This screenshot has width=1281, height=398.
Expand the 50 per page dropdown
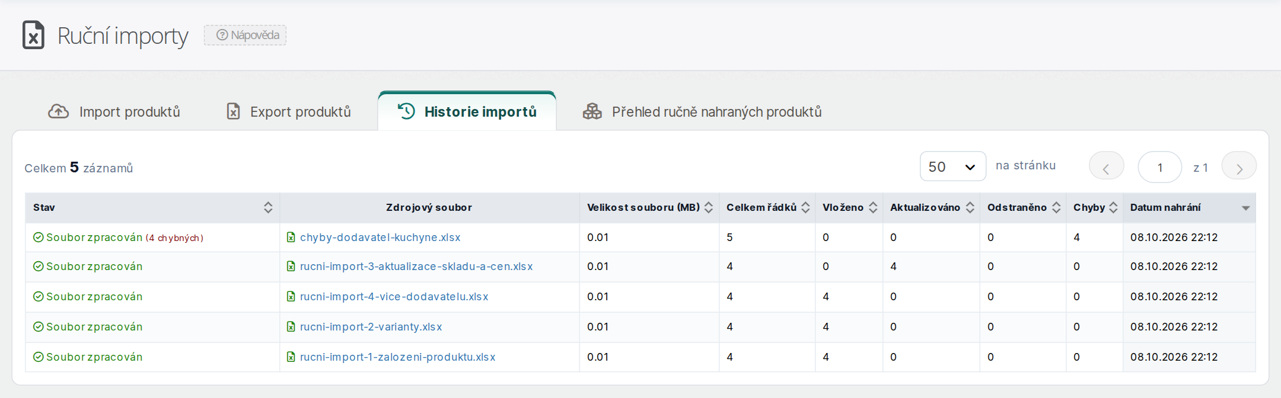(x=952, y=166)
